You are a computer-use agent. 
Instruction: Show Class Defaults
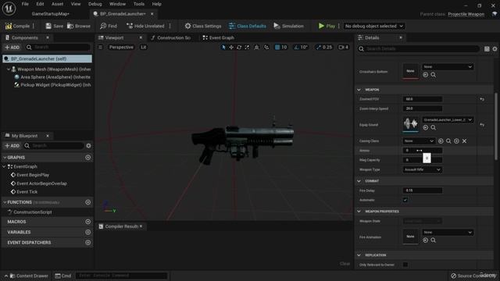247,26
